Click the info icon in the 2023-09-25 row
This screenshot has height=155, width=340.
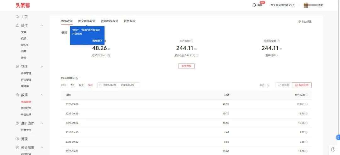click(x=306, y=113)
